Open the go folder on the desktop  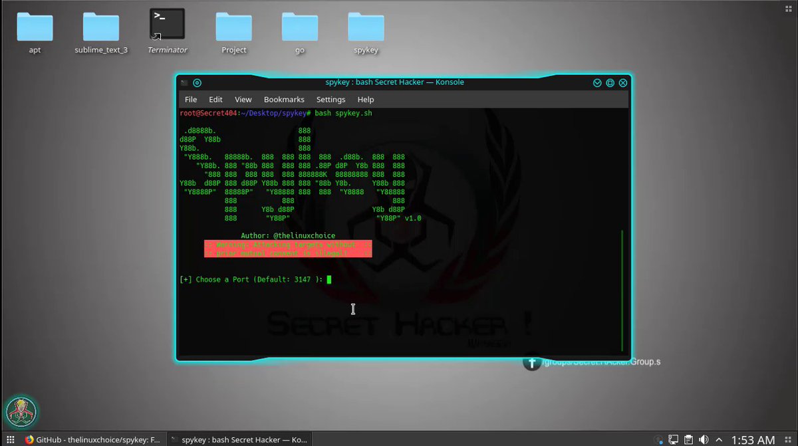(x=300, y=33)
